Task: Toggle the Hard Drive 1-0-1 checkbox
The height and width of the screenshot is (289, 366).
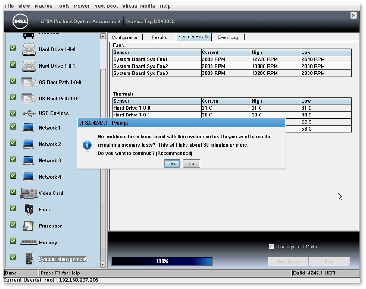Action: click(13, 65)
